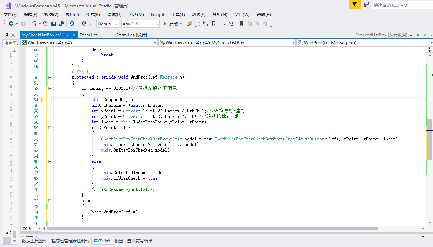
Task: Open the Undo history dropdown arrow
Action: [x=77, y=24]
